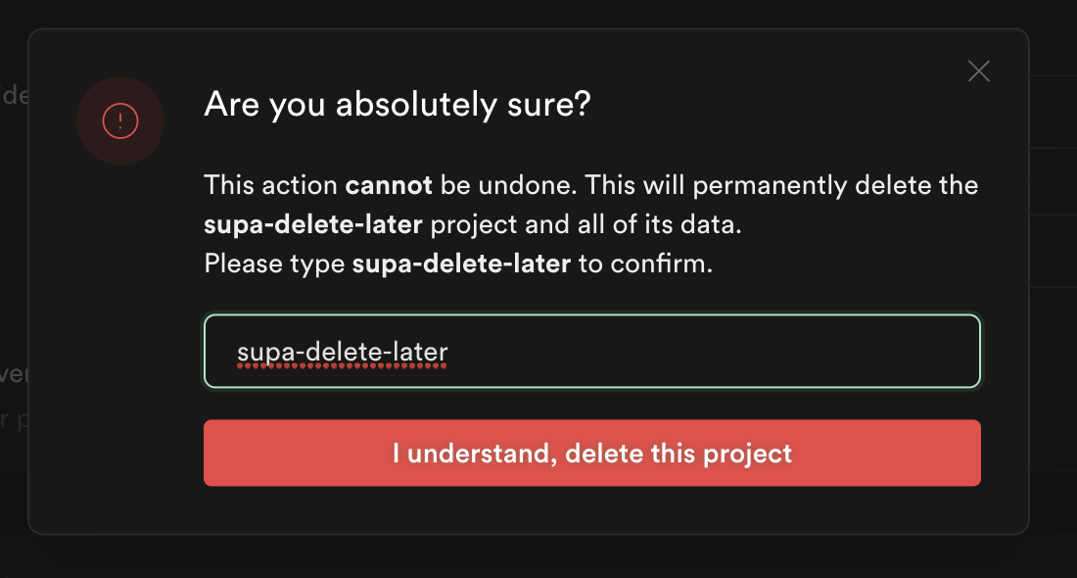
Task: Click inside the confirmation text input
Action: (x=591, y=351)
